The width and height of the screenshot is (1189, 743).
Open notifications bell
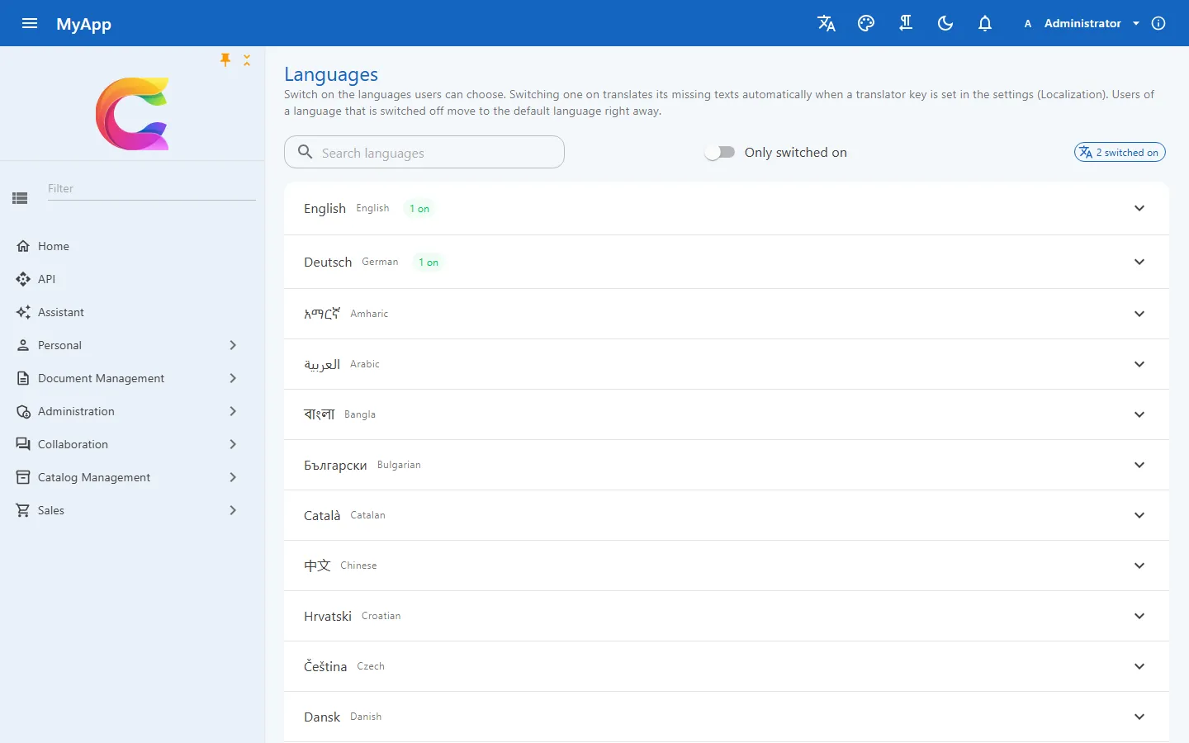(985, 23)
